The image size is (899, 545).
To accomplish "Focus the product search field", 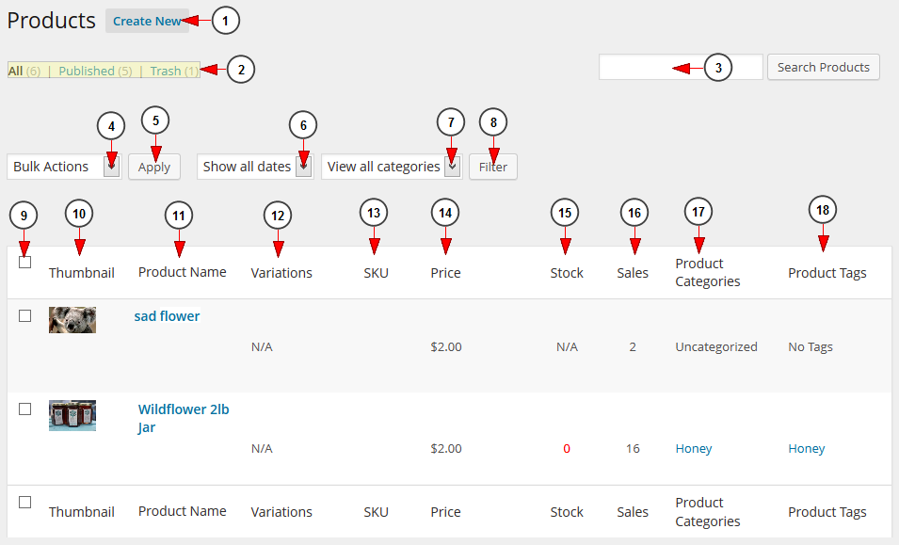I will coord(681,67).
